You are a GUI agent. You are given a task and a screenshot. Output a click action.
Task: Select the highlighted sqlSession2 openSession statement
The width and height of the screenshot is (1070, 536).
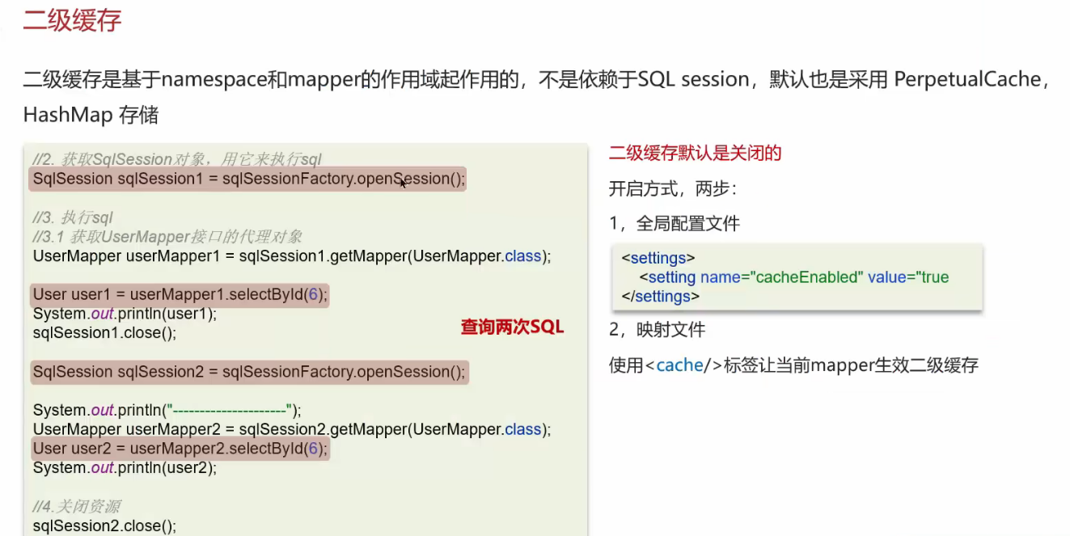[x=249, y=372]
